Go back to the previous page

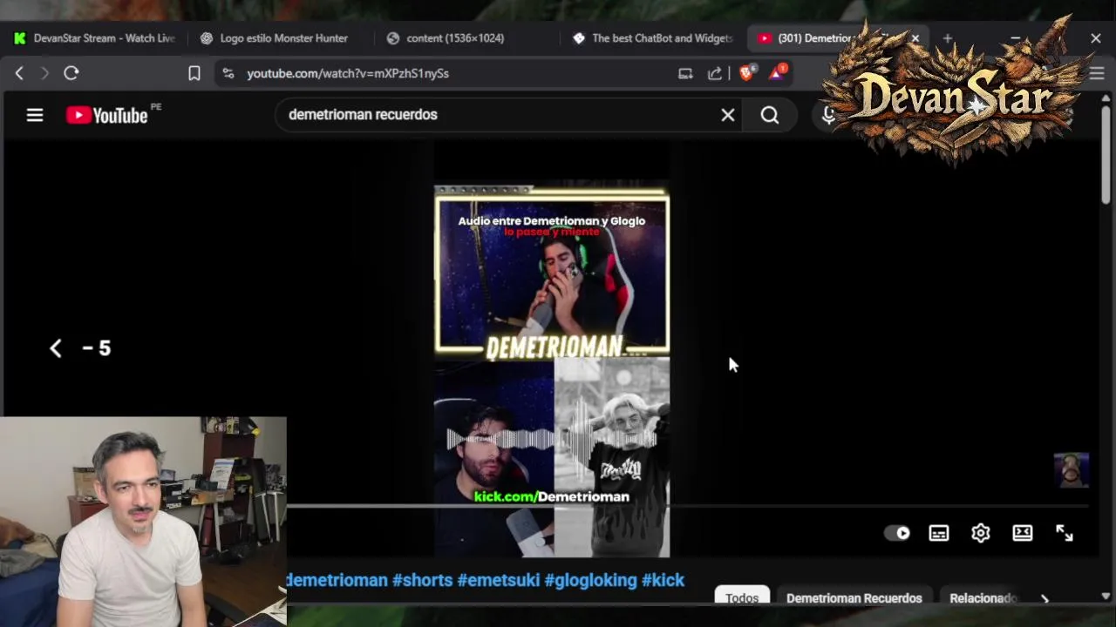click(19, 73)
